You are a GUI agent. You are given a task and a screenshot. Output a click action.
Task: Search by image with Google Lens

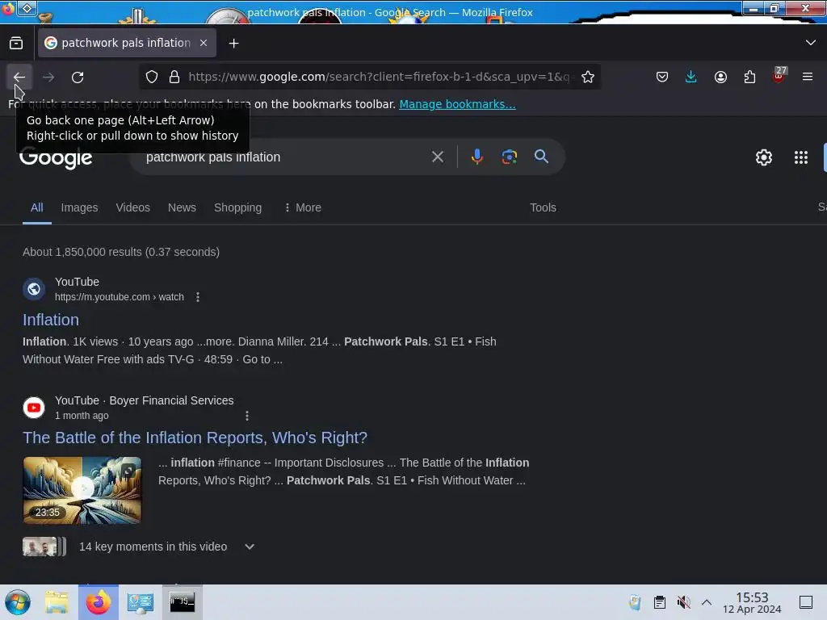coord(509,157)
